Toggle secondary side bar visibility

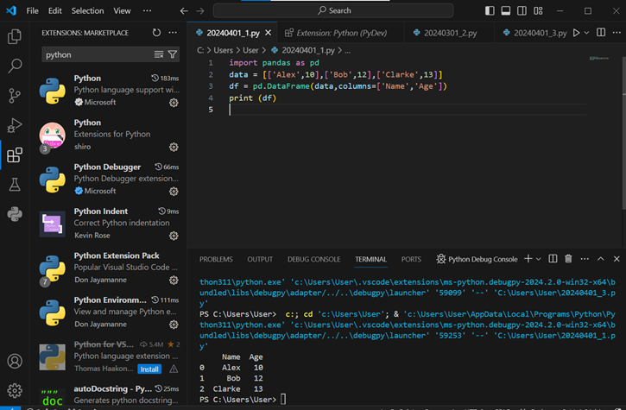(x=523, y=10)
